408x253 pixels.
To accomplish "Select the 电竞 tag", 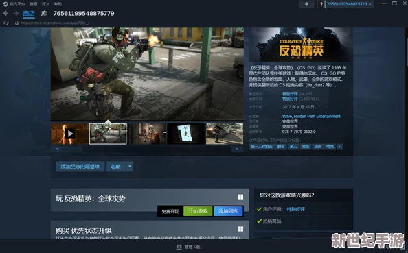I will click(330, 147).
